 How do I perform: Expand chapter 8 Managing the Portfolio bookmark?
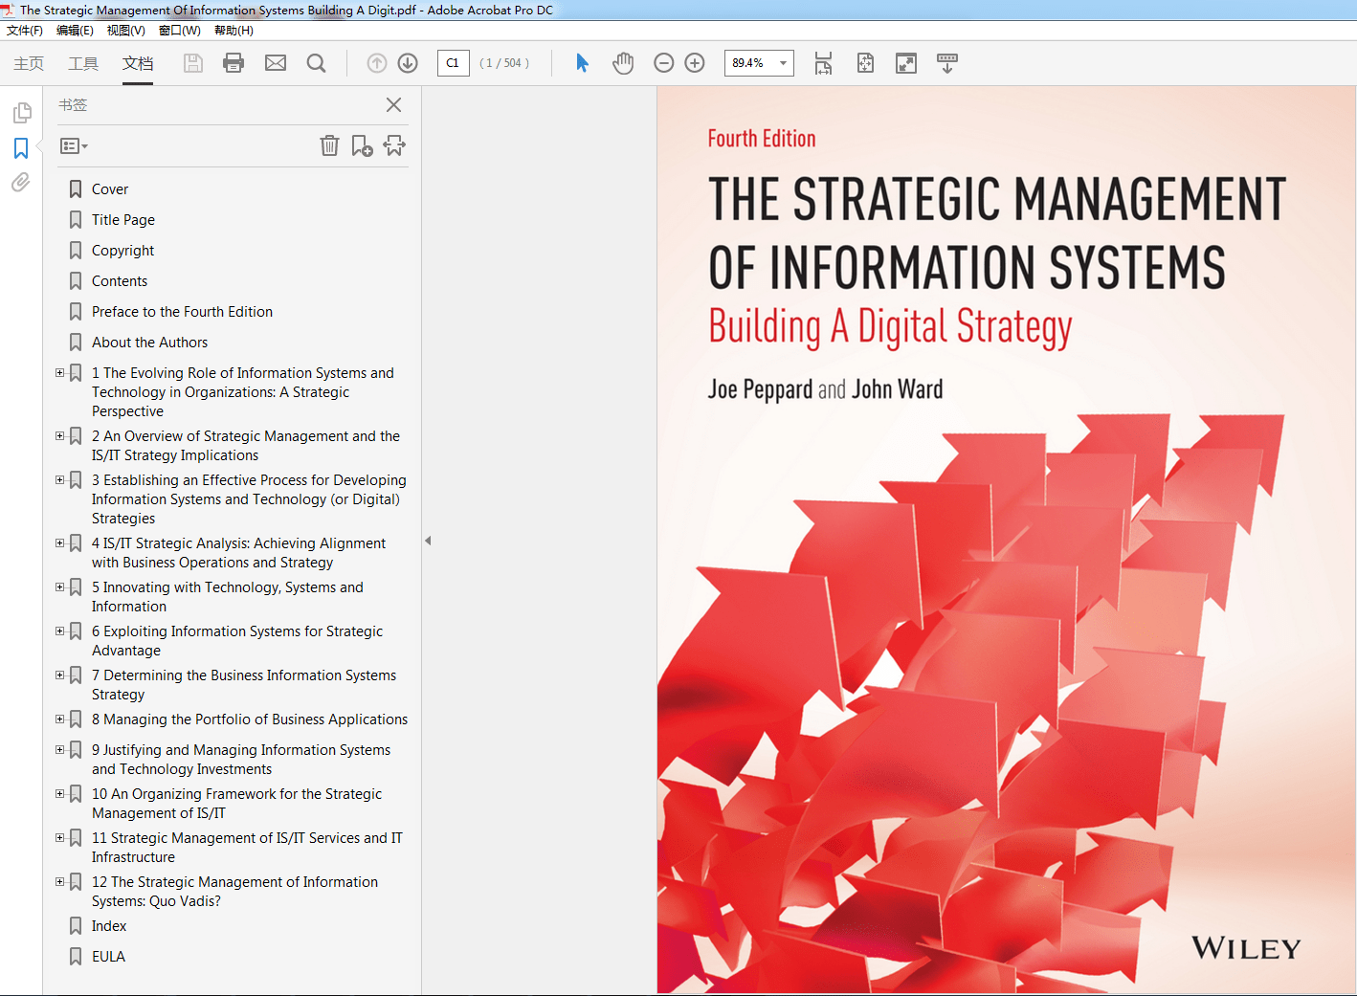coord(60,719)
